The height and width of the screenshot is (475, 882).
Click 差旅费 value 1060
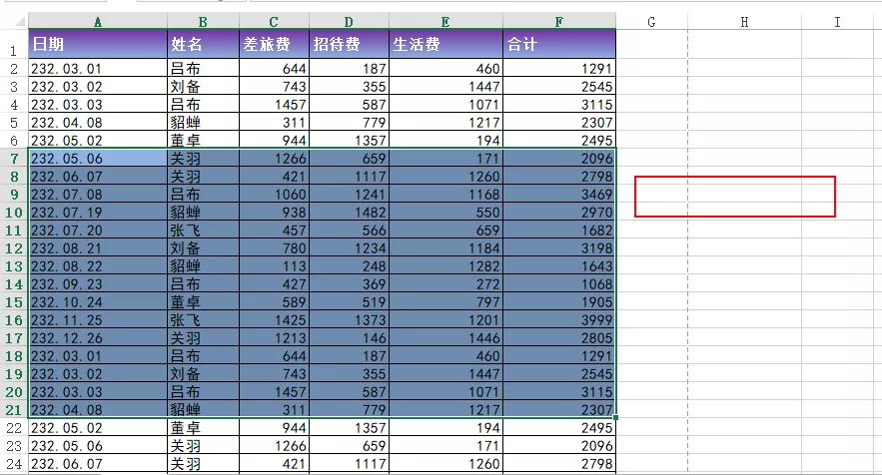point(274,195)
